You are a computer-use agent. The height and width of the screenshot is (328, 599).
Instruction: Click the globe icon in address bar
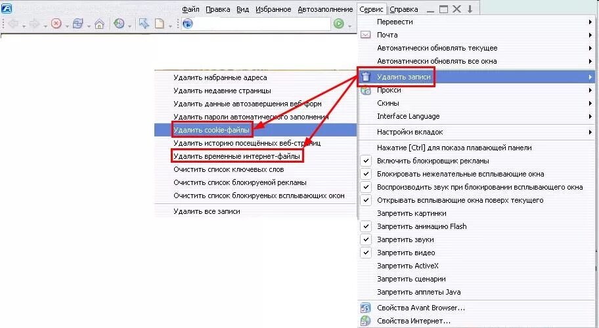coord(188,24)
